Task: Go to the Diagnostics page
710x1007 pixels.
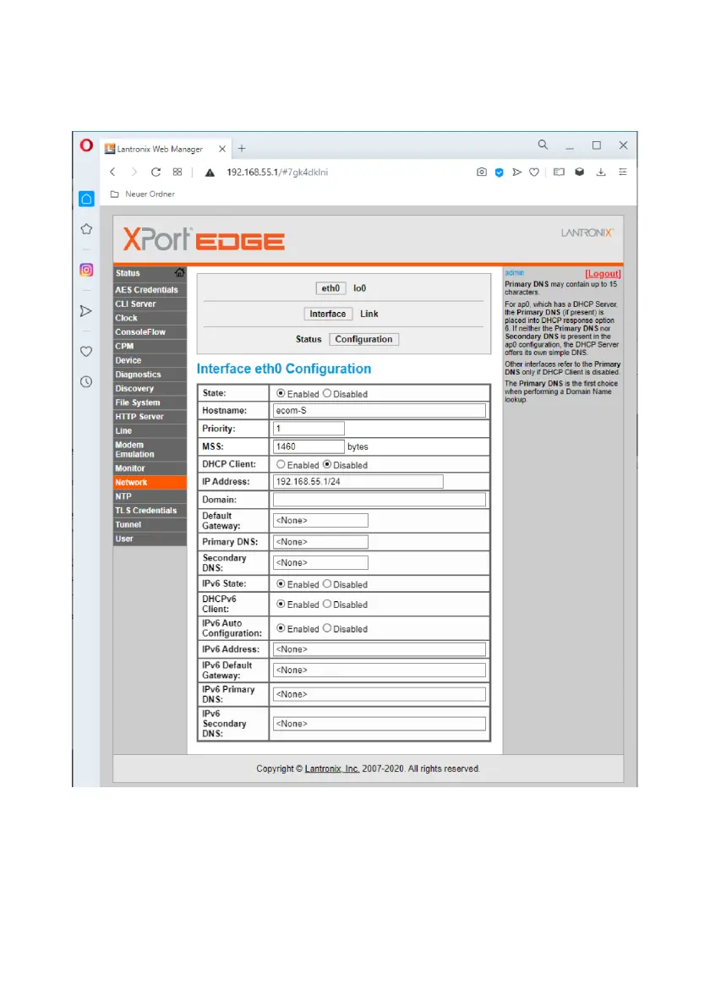Action: coord(150,375)
